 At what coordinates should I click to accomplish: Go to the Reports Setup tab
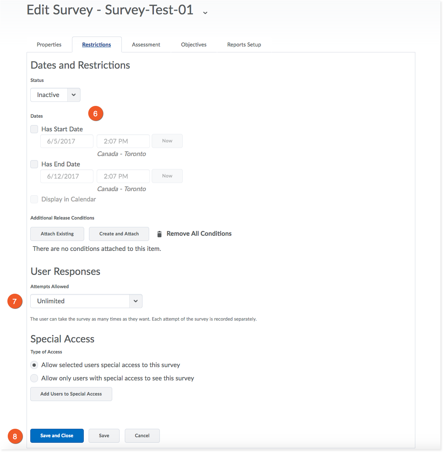(244, 45)
